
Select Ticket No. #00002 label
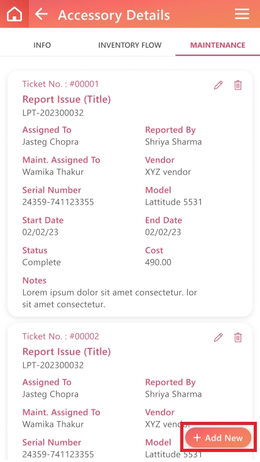(60, 336)
